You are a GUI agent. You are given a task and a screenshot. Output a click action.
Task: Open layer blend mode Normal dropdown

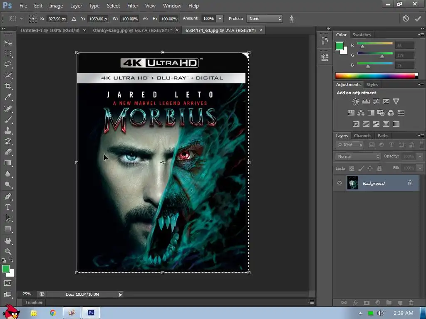pos(357,157)
